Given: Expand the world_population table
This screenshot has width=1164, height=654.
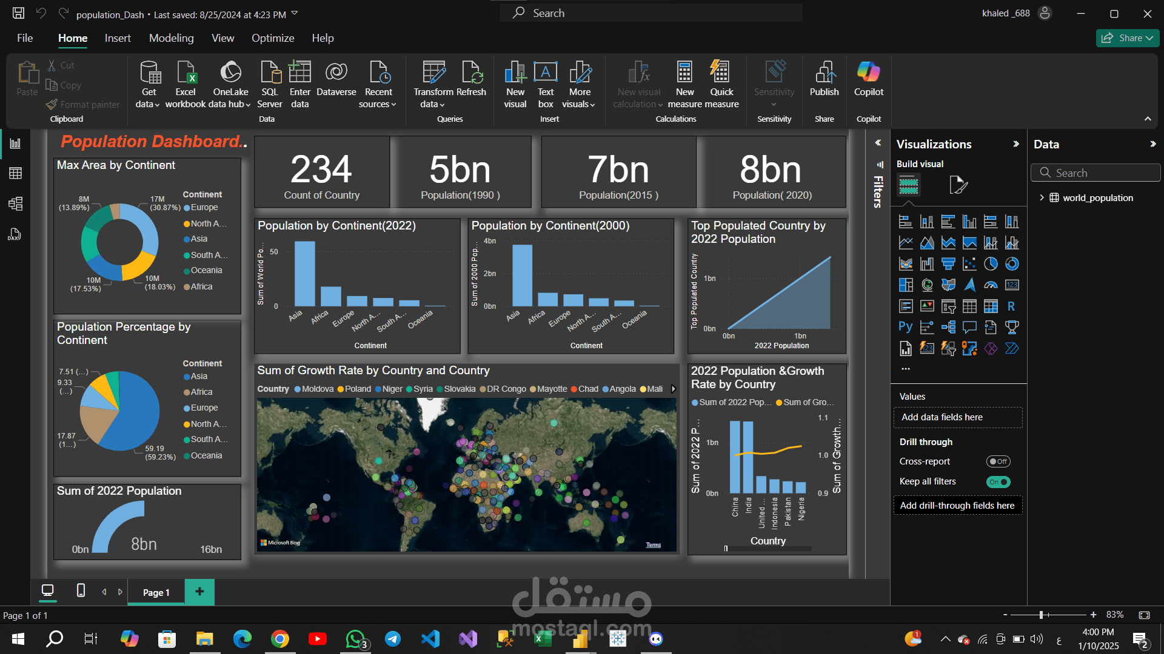Looking at the screenshot, I should tap(1042, 197).
